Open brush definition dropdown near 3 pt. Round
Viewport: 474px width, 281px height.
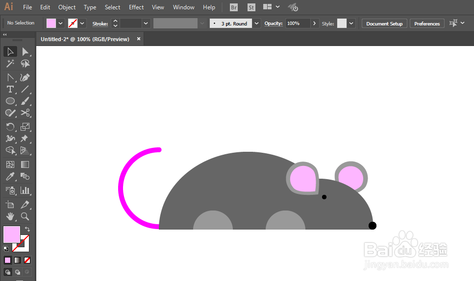pyautogui.click(x=257, y=23)
